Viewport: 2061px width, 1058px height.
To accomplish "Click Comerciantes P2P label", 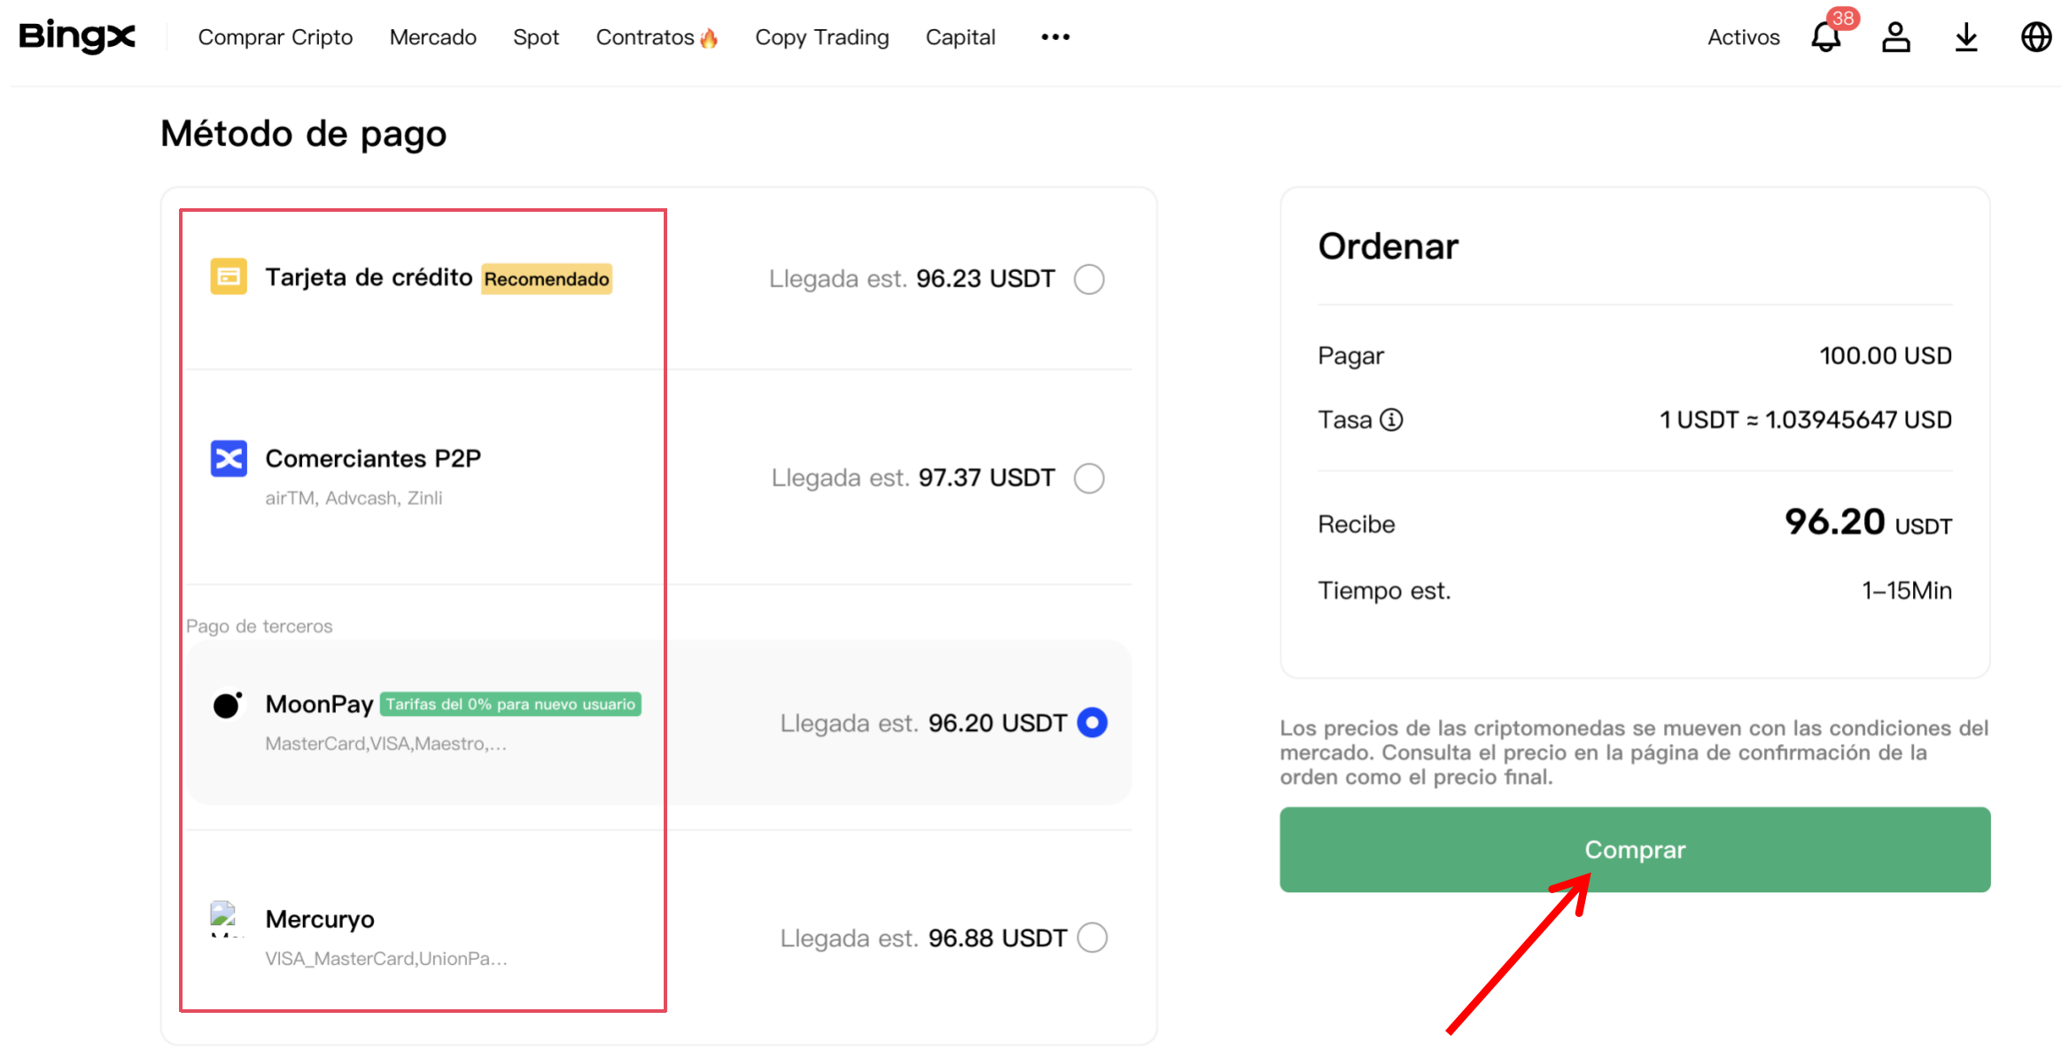I will pyautogui.click(x=373, y=458).
